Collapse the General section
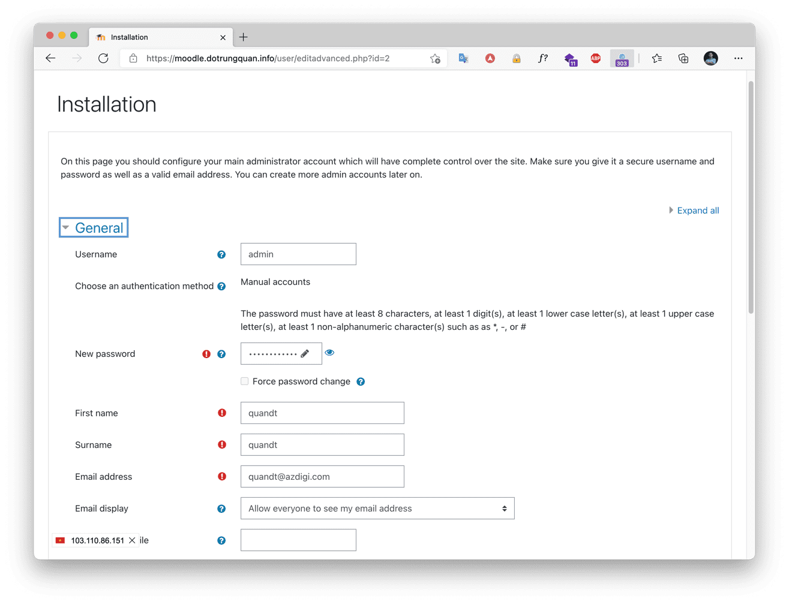 pyautogui.click(x=94, y=228)
